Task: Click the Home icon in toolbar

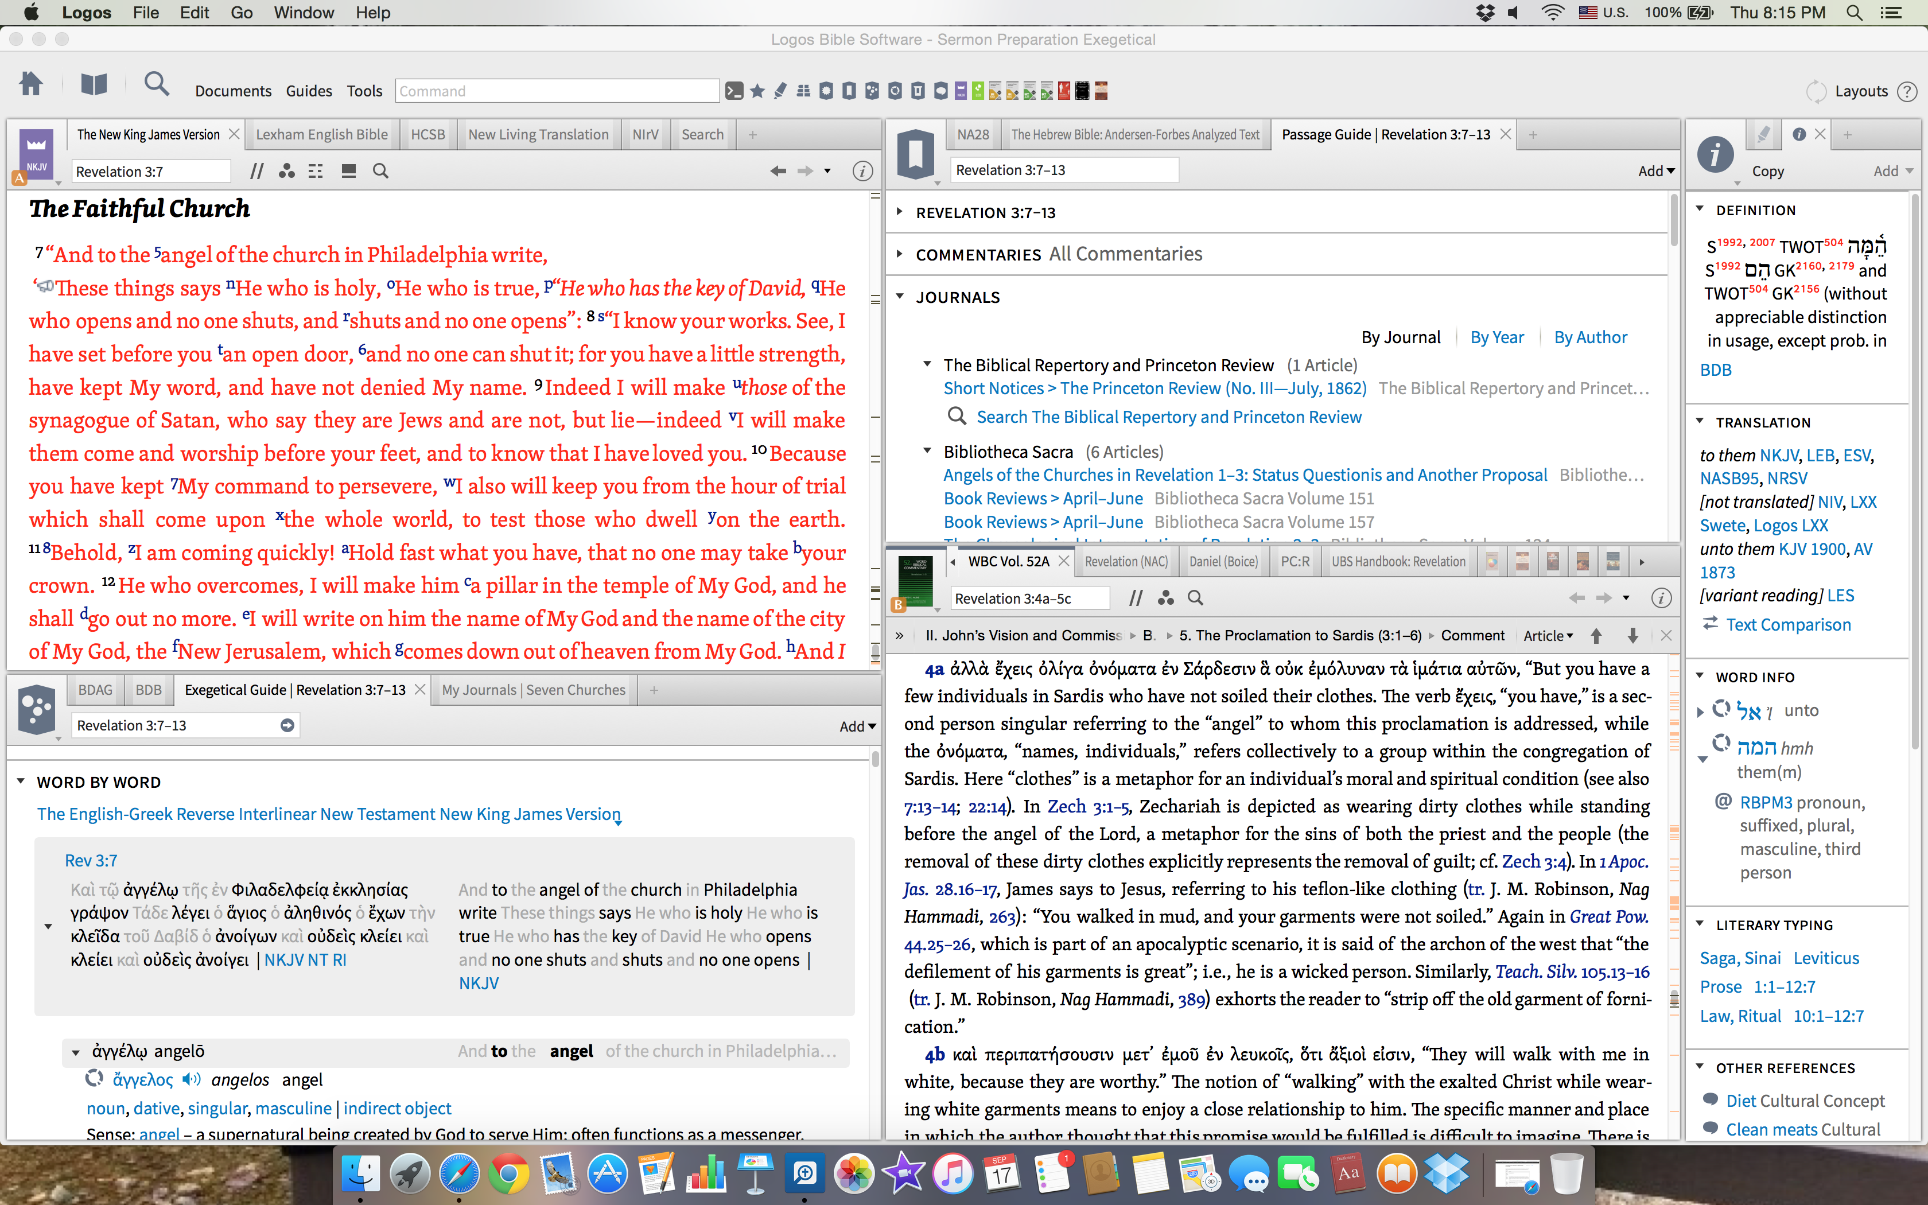Action: 31,84
